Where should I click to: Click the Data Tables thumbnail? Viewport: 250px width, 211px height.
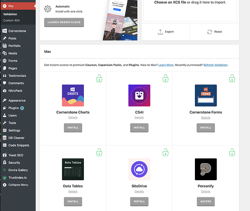(73, 169)
